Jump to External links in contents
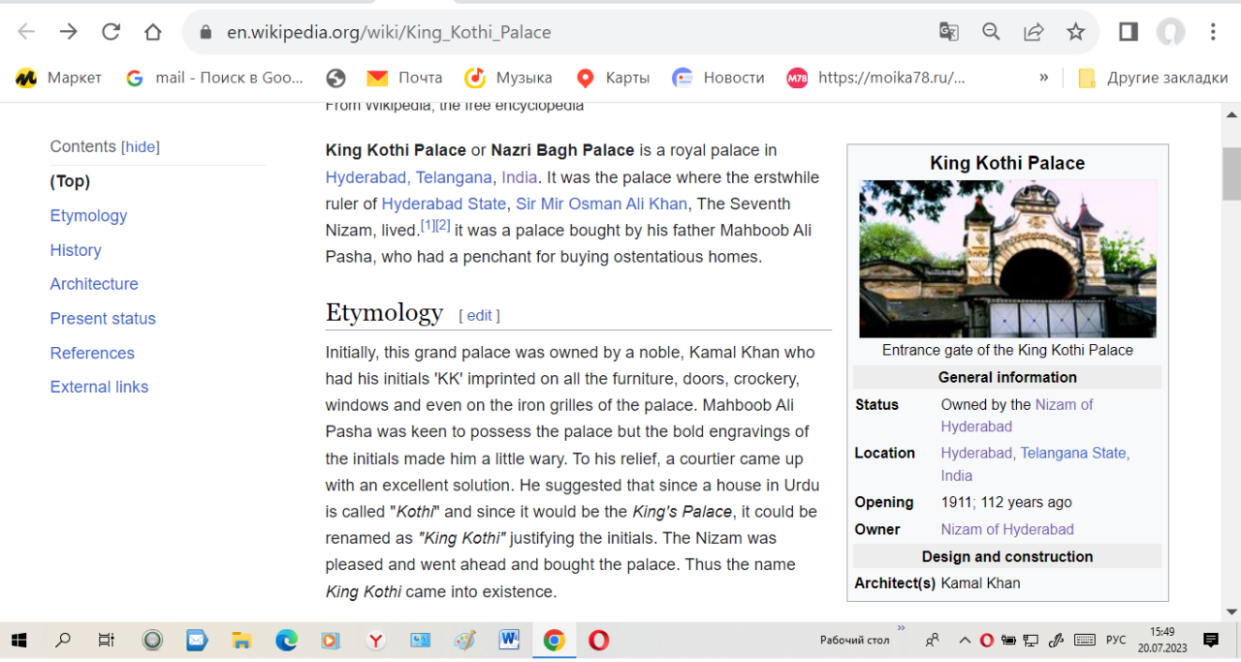Image resolution: width=1241 pixels, height=662 pixels. coord(99,387)
